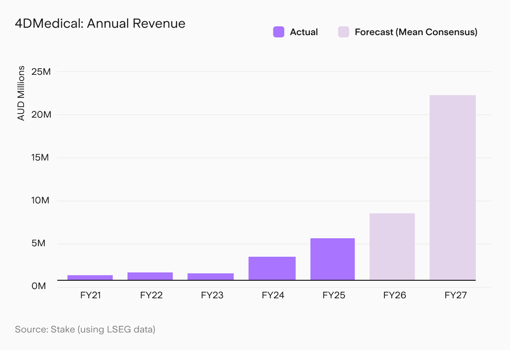The height and width of the screenshot is (350, 510).
Task: Click the FY22 revenue bar
Action: click(x=150, y=276)
